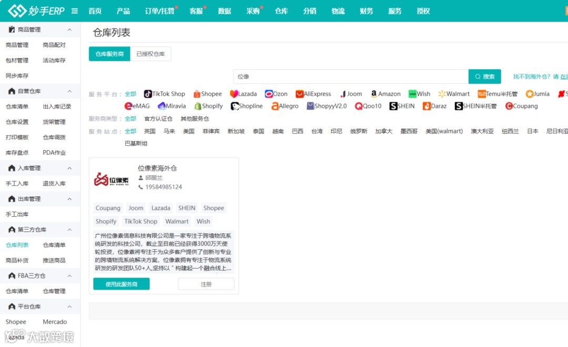
Task: Click the 妙手ERP logo
Action: tap(36, 11)
